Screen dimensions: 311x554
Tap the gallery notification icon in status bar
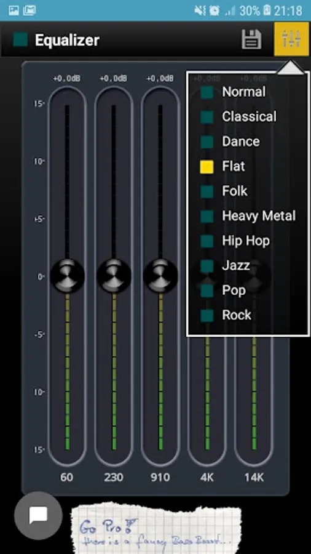(x=14, y=10)
